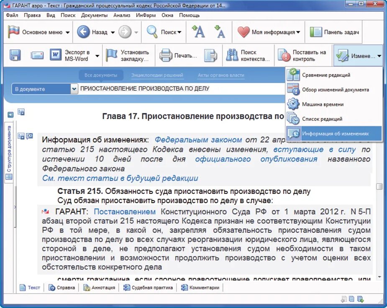Open Поиск контекста binoculars button

pos(248,56)
